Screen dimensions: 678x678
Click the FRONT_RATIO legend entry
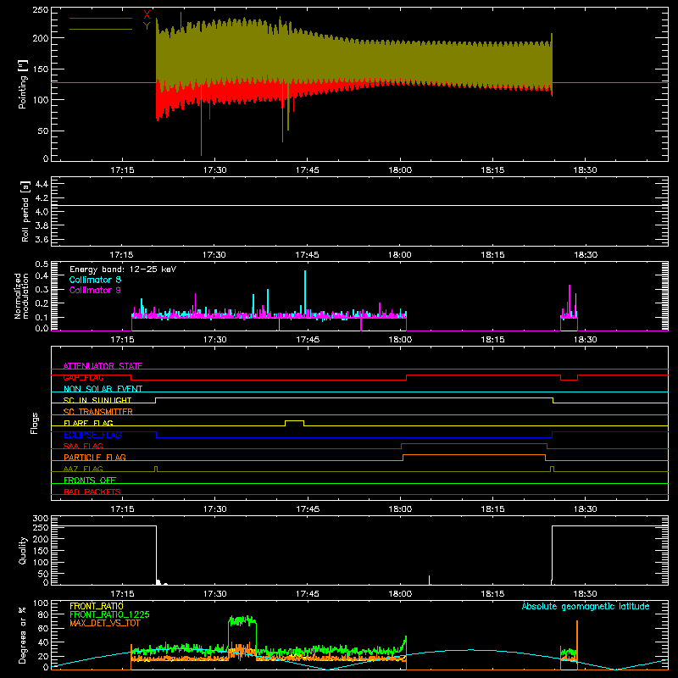[97, 606]
